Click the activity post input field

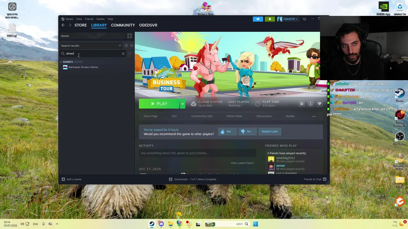[x=198, y=153]
